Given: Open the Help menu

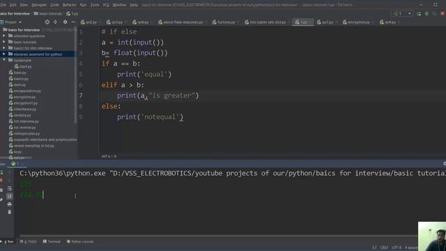Looking at the screenshot, I should (x=134, y=5).
